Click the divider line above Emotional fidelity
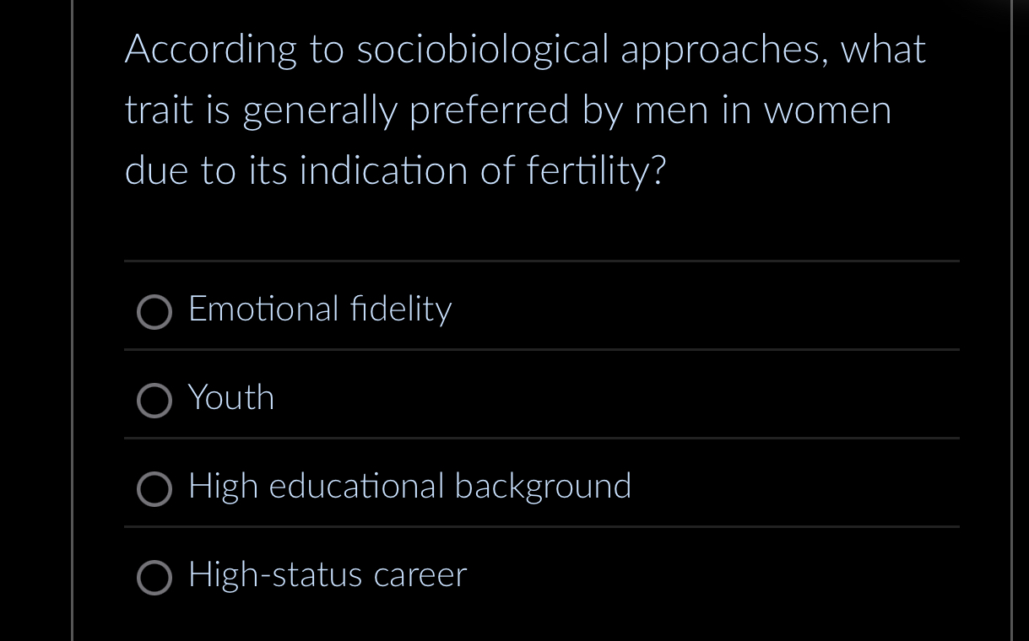Image resolution: width=1029 pixels, height=641 pixels. [542, 261]
